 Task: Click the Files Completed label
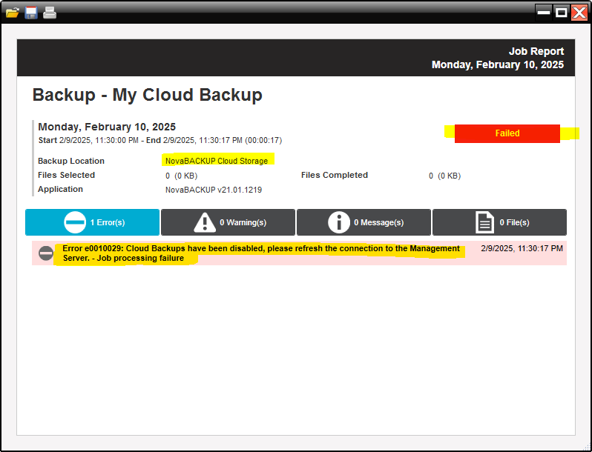pyautogui.click(x=334, y=175)
